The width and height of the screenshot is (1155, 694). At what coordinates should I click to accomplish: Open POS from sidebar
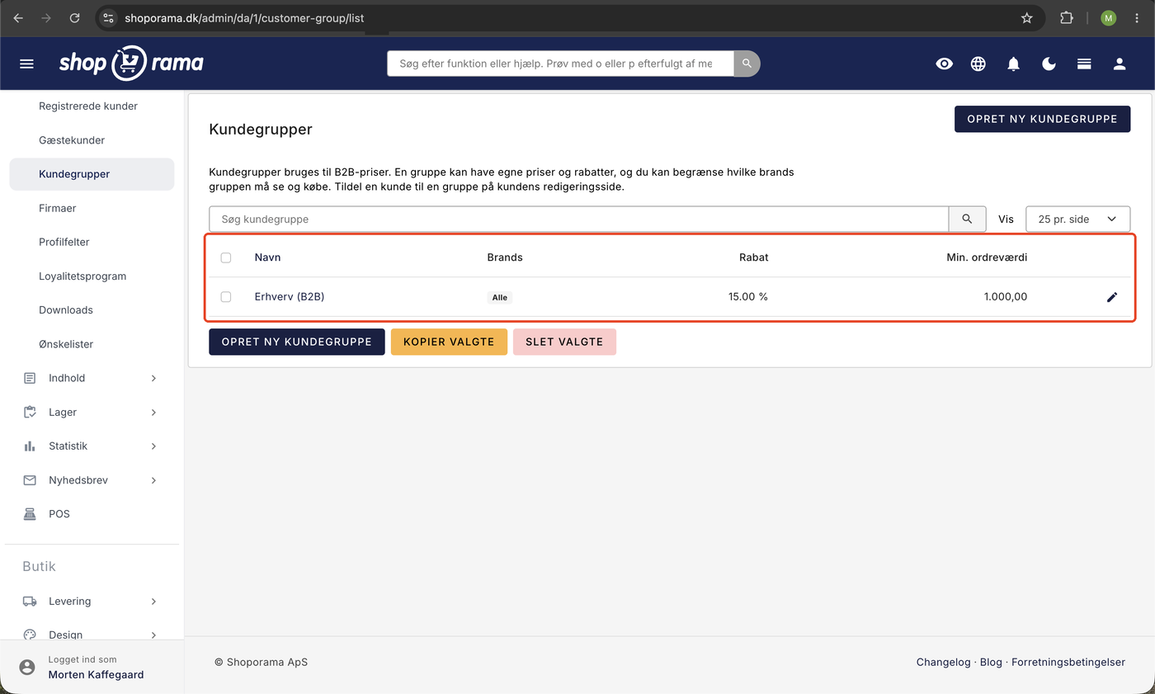tap(59, 513)
